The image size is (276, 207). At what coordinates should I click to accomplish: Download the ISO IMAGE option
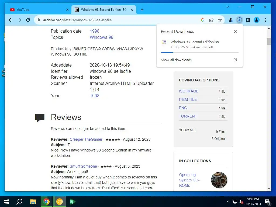click(x=188, y=91)
